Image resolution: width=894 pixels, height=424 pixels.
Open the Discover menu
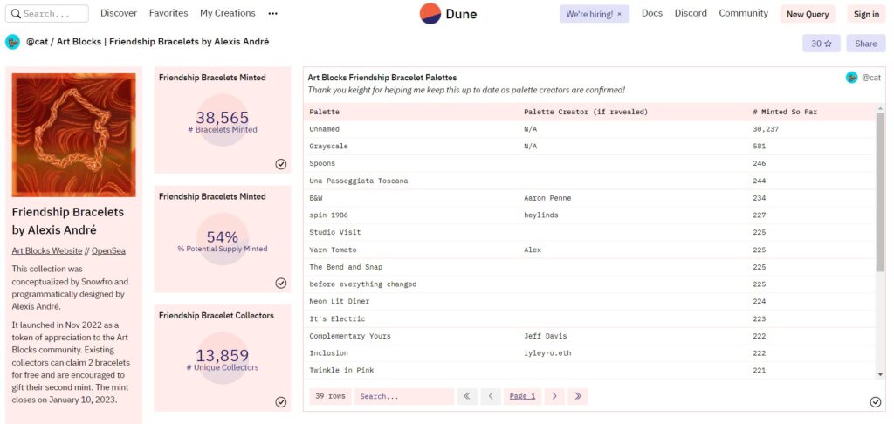point(119,13)
